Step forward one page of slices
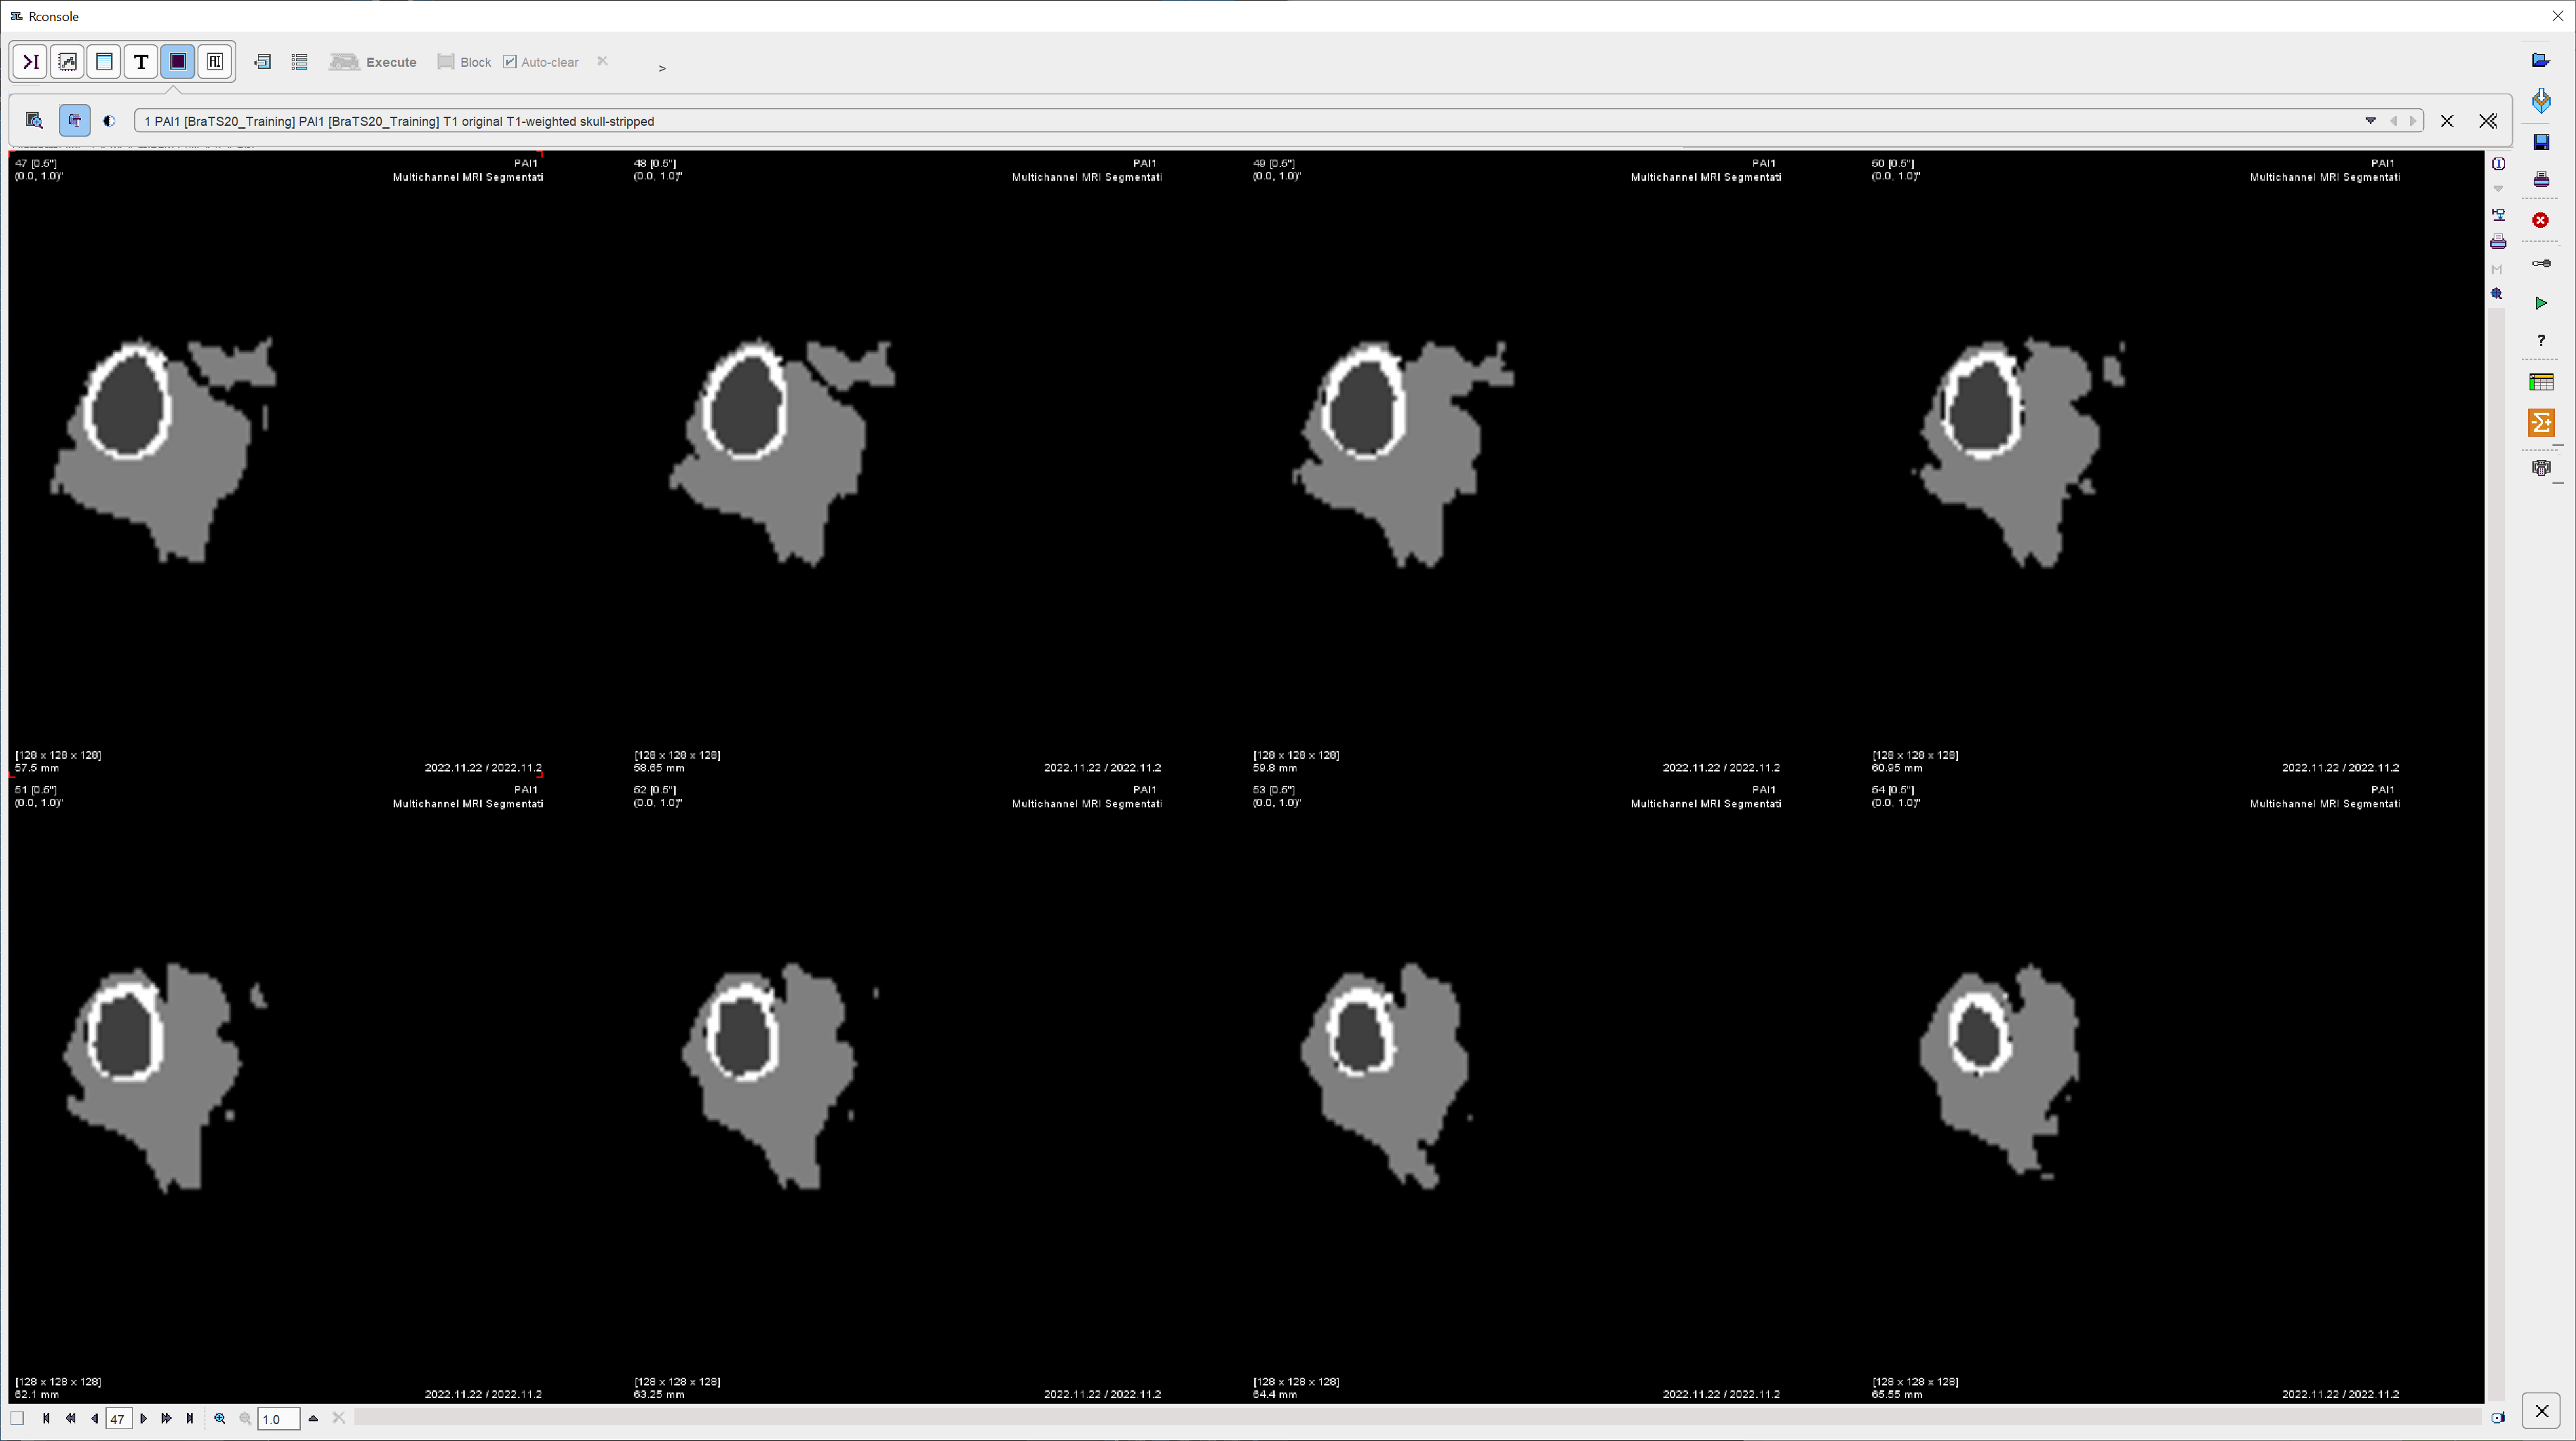 tap(166, 1418)
